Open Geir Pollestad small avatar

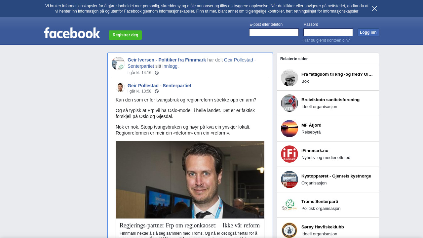pyautogui.click(x=120, y=88)
